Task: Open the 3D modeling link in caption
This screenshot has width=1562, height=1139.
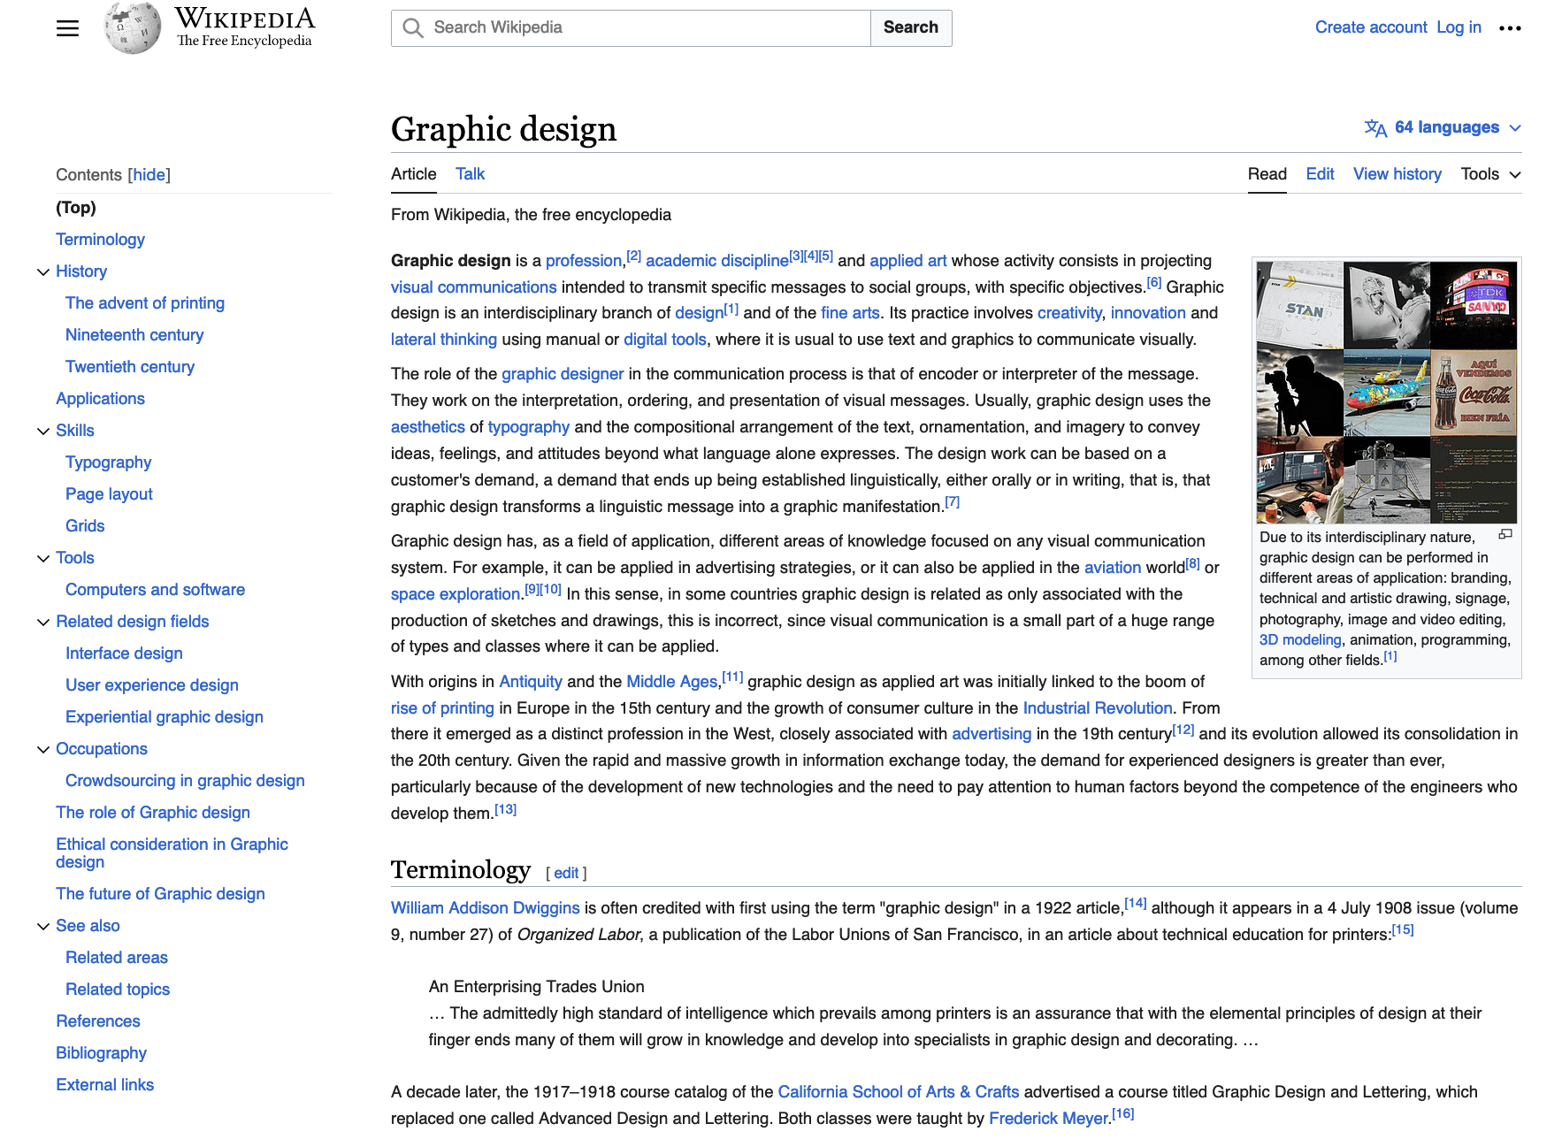Action: tap(1300, 639)
